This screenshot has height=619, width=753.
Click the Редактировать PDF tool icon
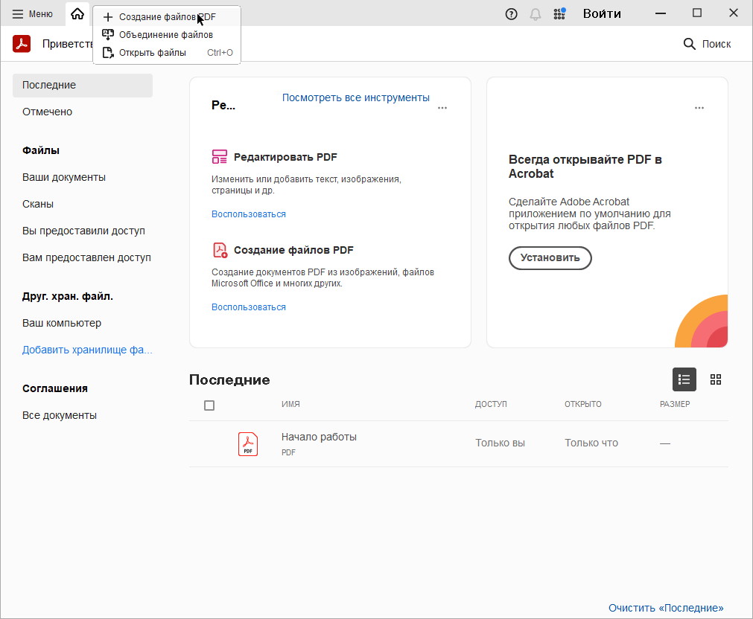[220, 157]
